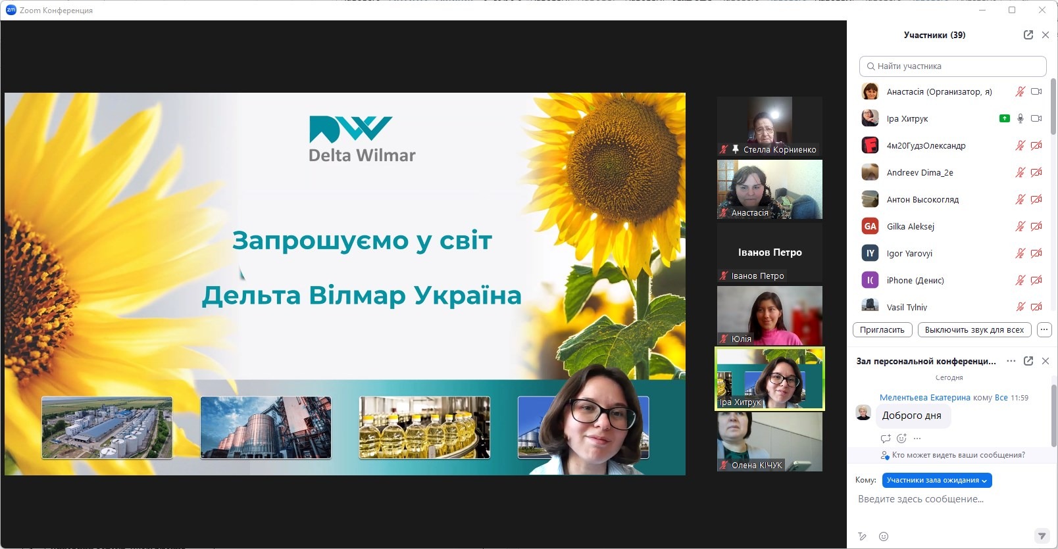The width and height of the screenshot is (1058, 549).
Task: Select Іванов Петро's video tile
Action: tap(770, 252)
